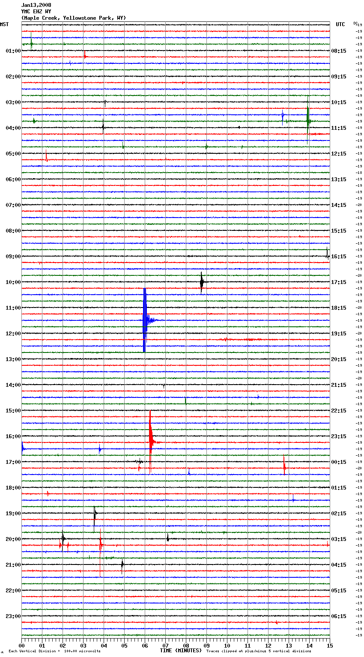Screen dimensions: 364x657
Task: Click the traces clipped footnote text
Action: 259,651
